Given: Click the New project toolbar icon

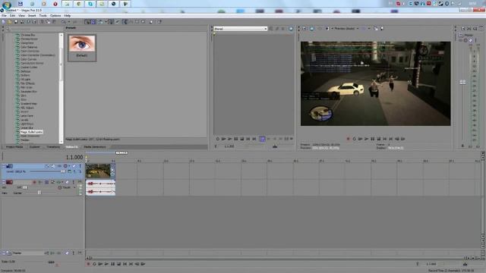Looking at the screenshot, I should 4,22.
